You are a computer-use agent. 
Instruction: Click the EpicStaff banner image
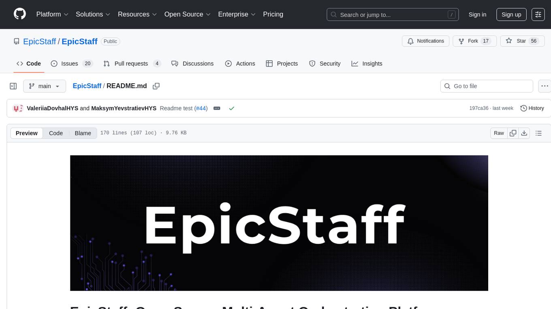279,223
